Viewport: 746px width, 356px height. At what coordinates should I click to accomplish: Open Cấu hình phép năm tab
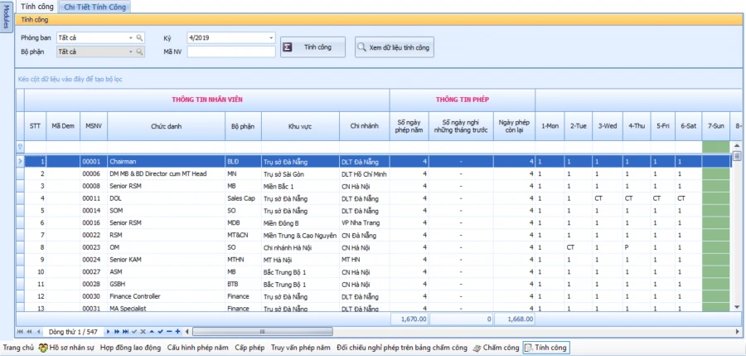point(197,348)
